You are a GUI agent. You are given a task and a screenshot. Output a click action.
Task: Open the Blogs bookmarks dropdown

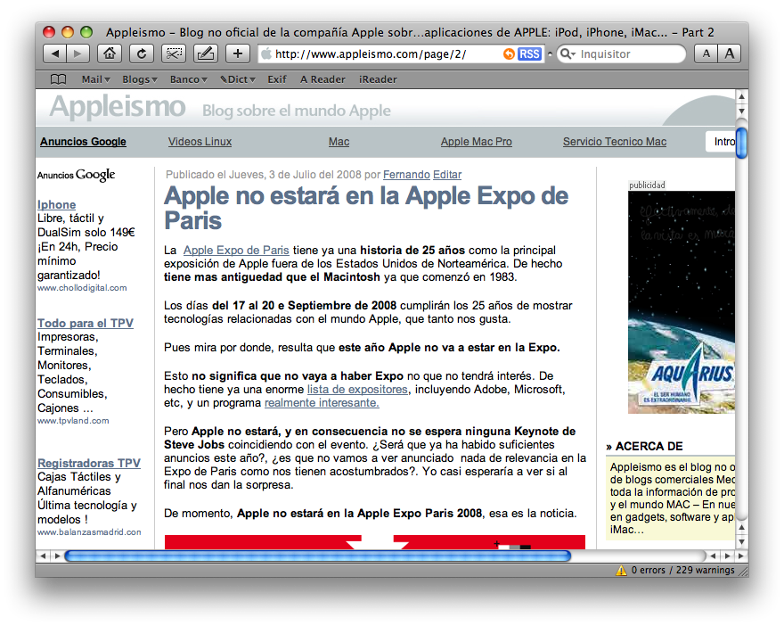click(x=140, y=79)
